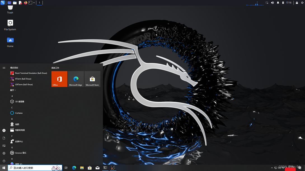Click the Power button in start sidebar
The height and width of the screenshot is (171, 305).
pos(4,161)
